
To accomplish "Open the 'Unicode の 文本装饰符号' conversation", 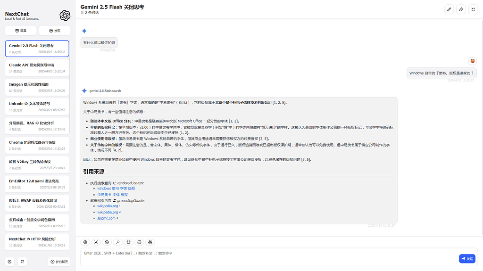I will coord(37,107).
